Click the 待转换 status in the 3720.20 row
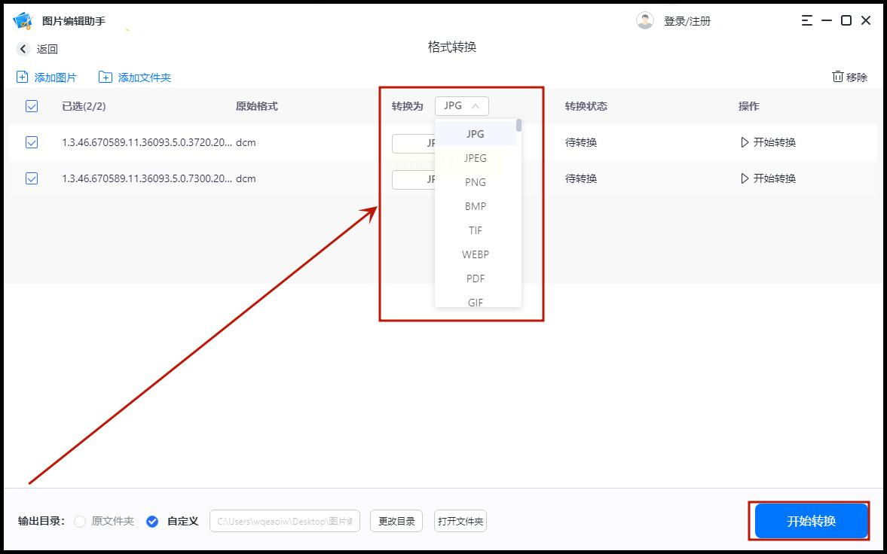This screenshot has width=887, height=554. (581, 142)
